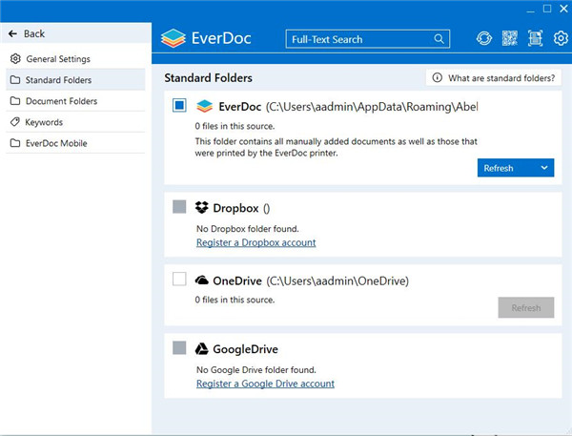Open Keywords settings page

(x=44, y=122)
